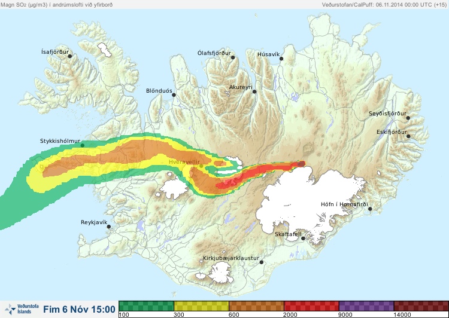The image size is (449, 318).
Task: Click the 'Höfn í Hornafirði' label
Action: 344,204
